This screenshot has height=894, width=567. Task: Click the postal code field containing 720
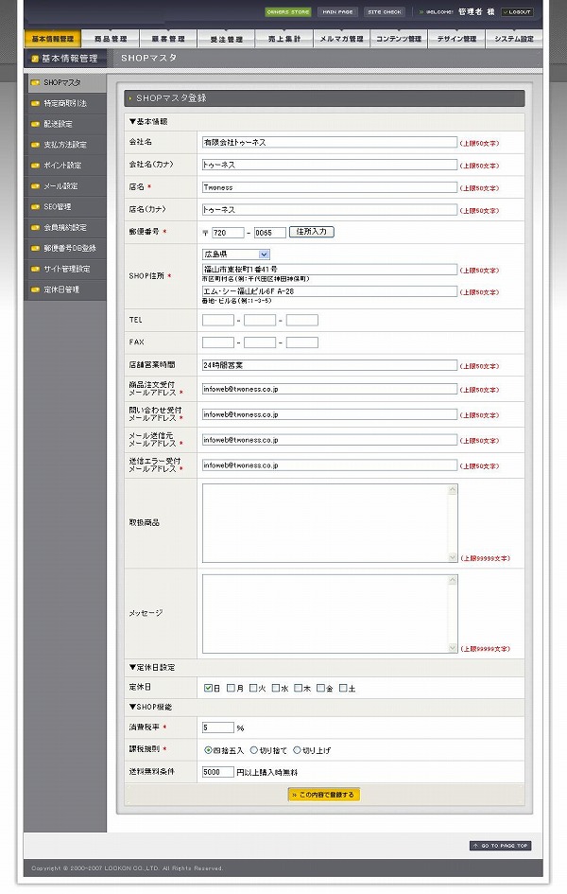pyautogui.click(x=228, y=233)
